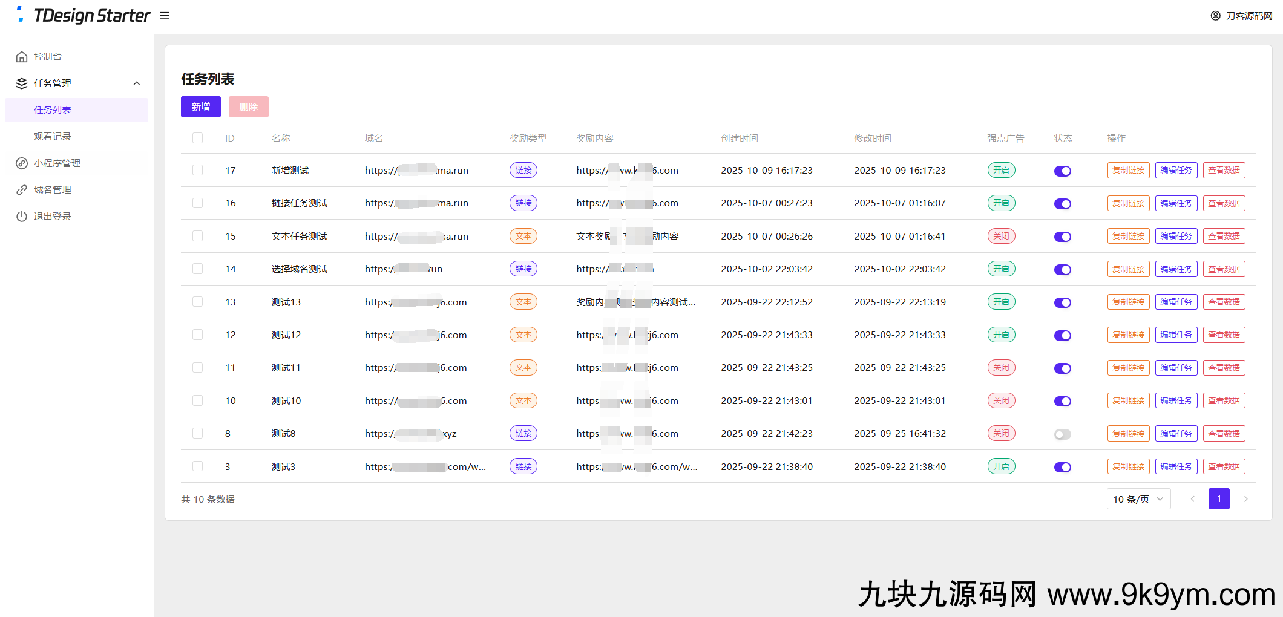Disable status switch for 新增测试 row

[x=1062, y=171]
